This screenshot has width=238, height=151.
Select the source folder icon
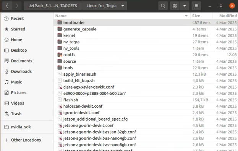click(60, 61)
